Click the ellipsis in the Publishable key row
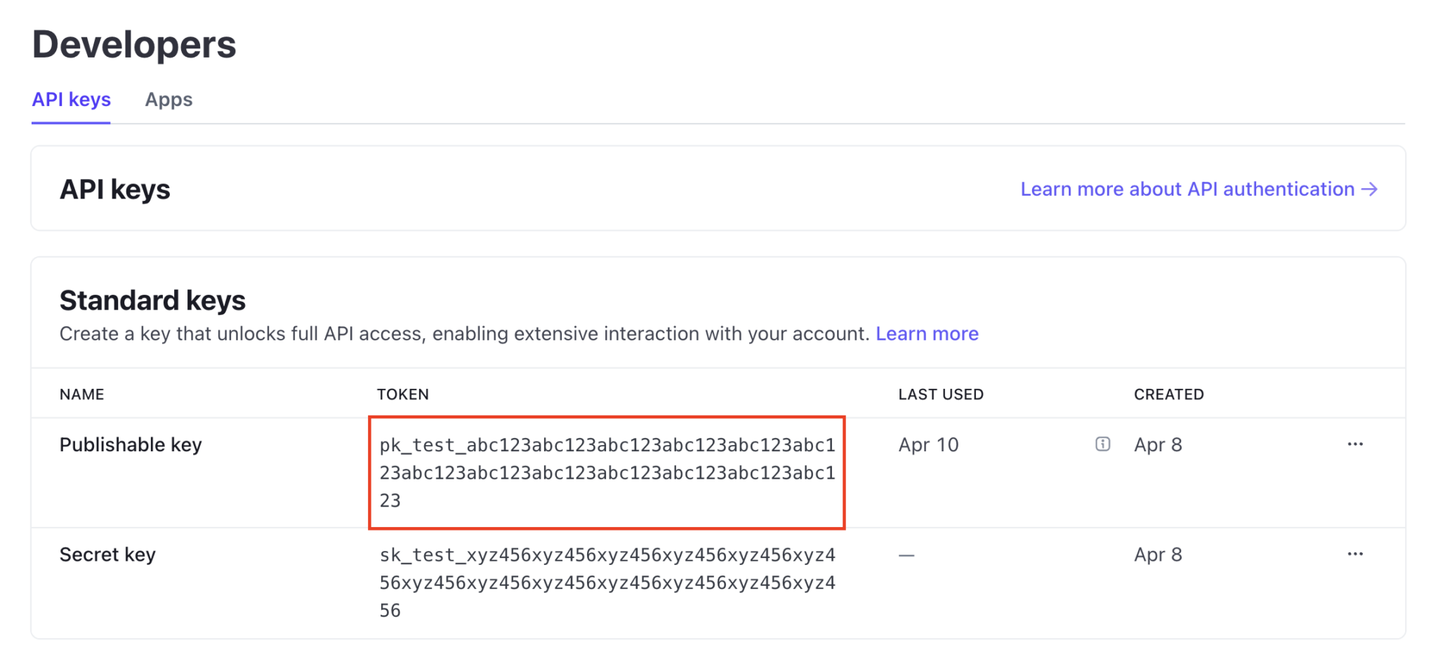The width and height of the screenshot is (1438, 659). tap(1357, 444)
